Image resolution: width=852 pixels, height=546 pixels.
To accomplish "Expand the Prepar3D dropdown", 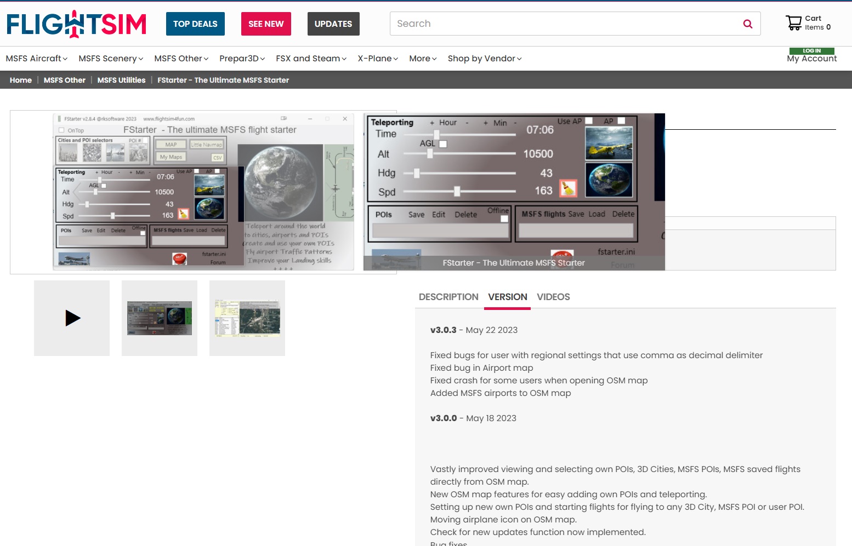I will 242,59.
